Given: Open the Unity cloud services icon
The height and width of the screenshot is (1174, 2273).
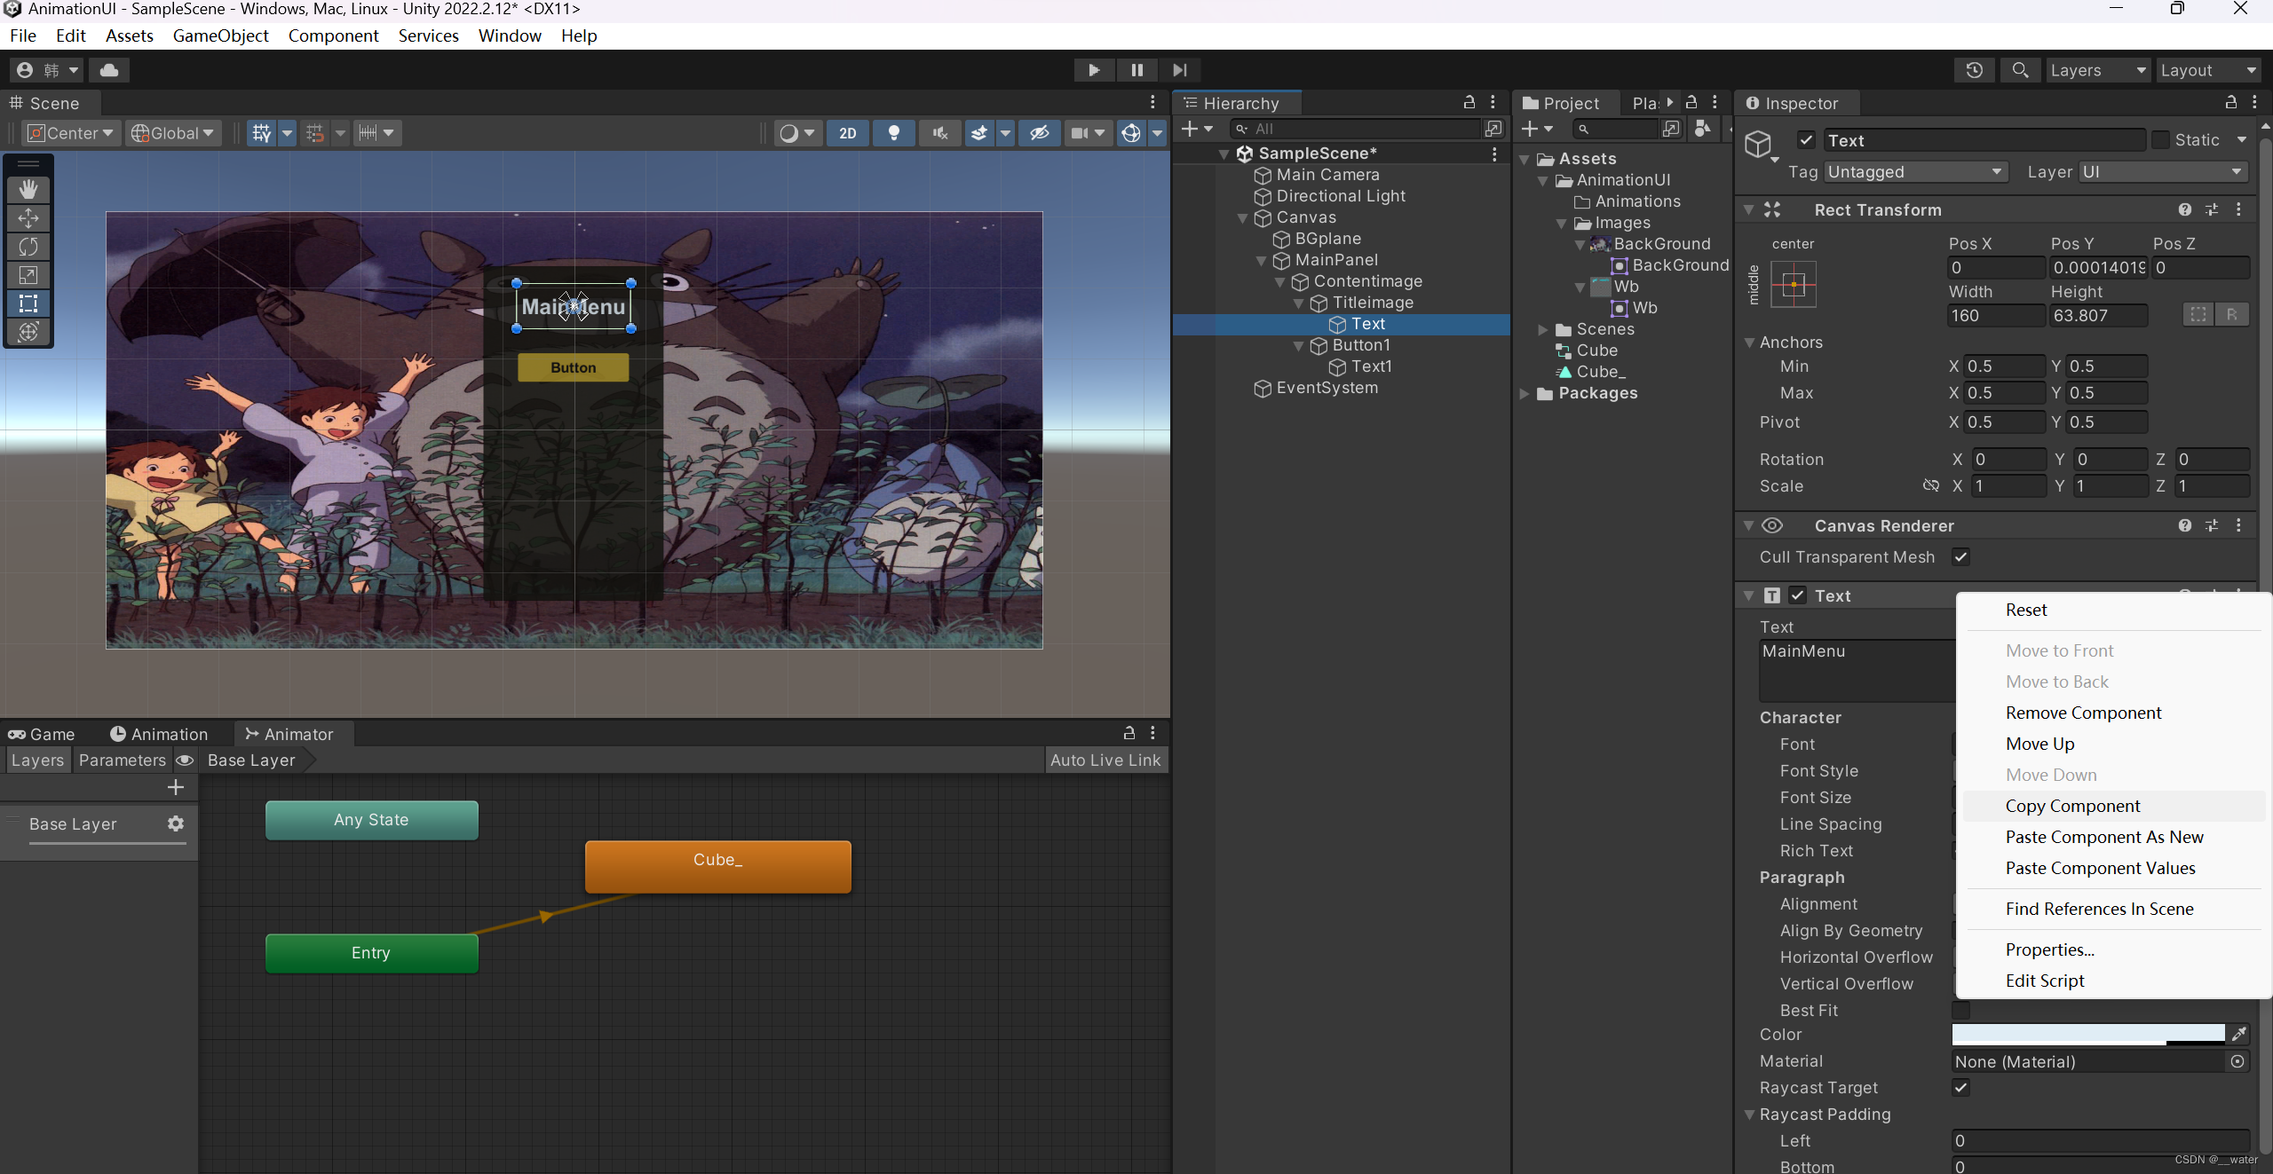Looking at the screenshot, I should pyautogui.click(x=109, y=70).
